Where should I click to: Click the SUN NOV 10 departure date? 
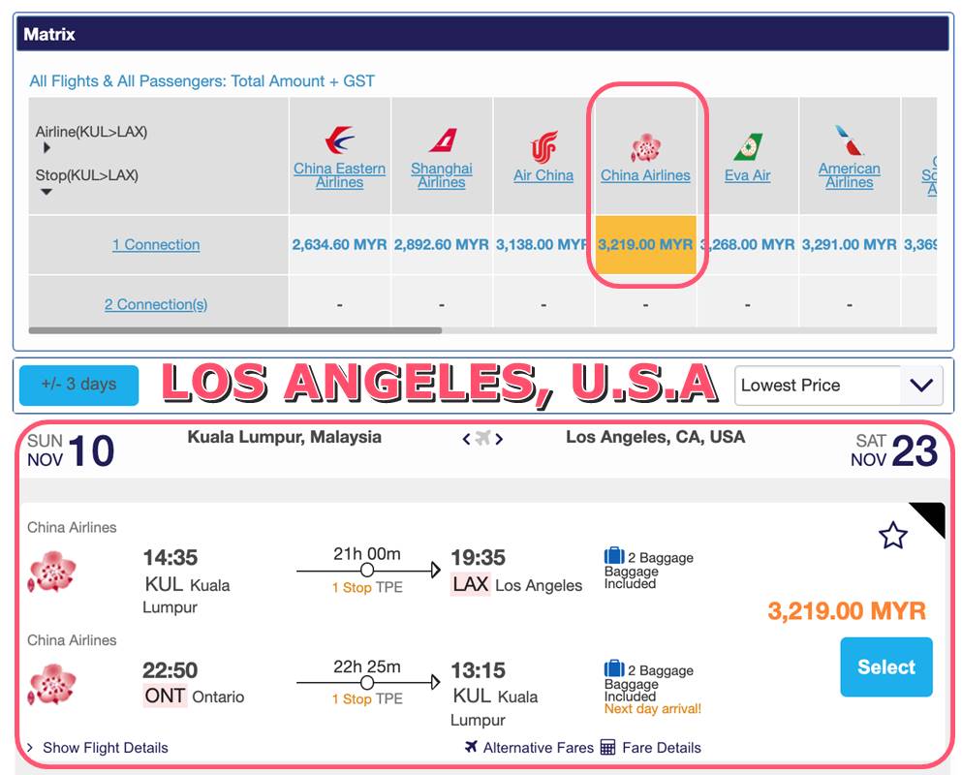click(x=71, y=450)
